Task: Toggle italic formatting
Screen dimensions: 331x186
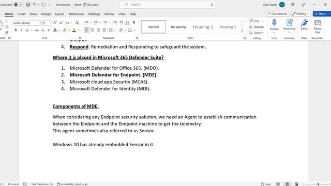Action: pos(21,30)
